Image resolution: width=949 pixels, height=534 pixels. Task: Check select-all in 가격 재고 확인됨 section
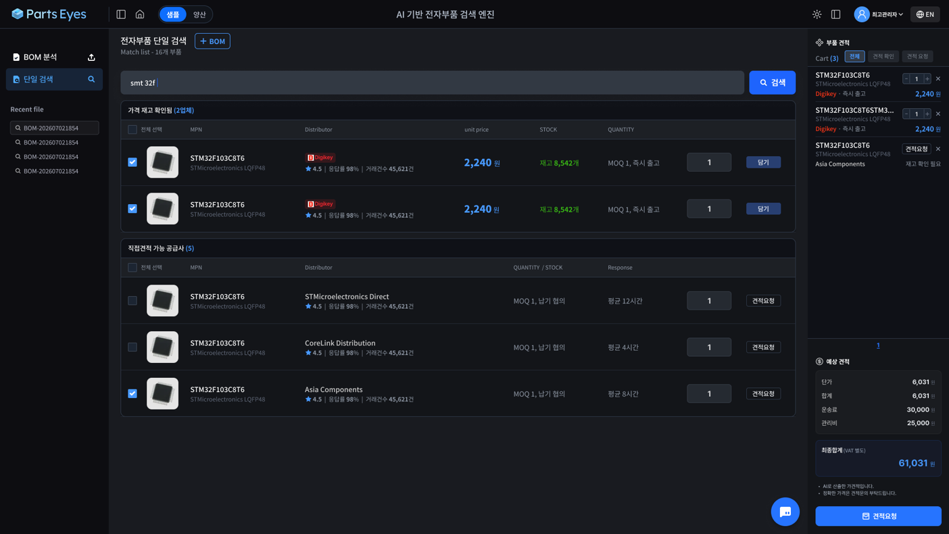132,129
